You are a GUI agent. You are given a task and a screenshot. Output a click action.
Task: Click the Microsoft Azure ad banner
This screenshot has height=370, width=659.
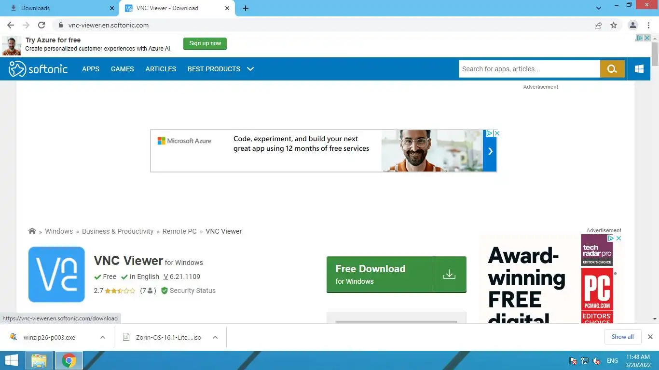click(323, 151)
